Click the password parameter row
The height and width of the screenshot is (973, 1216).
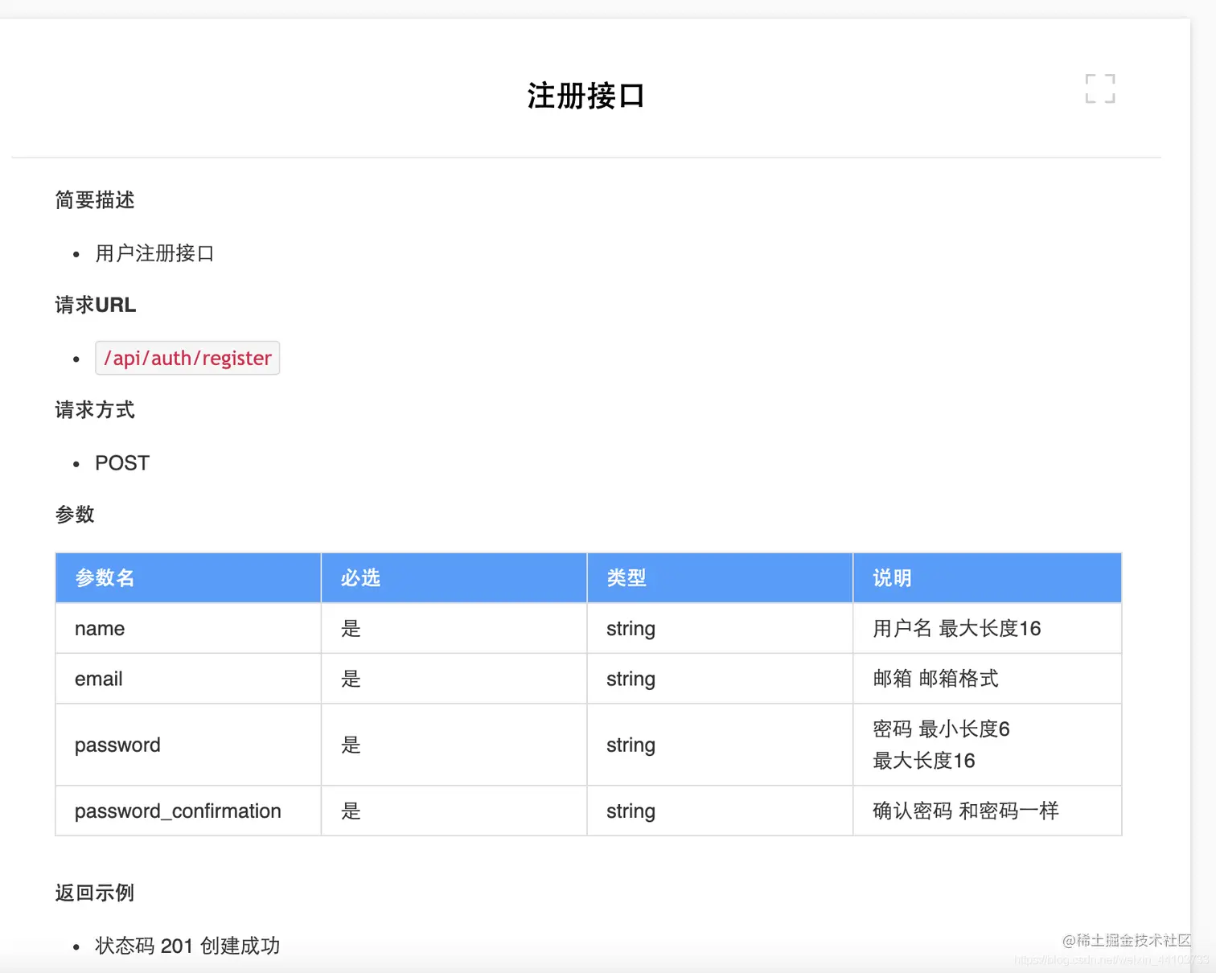click(117, 745)
